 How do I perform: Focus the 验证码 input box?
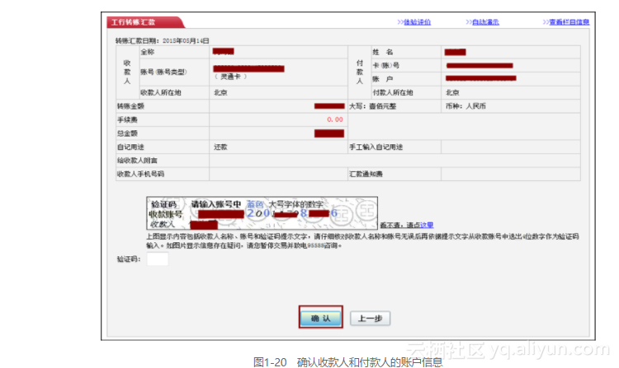[158, 259]
